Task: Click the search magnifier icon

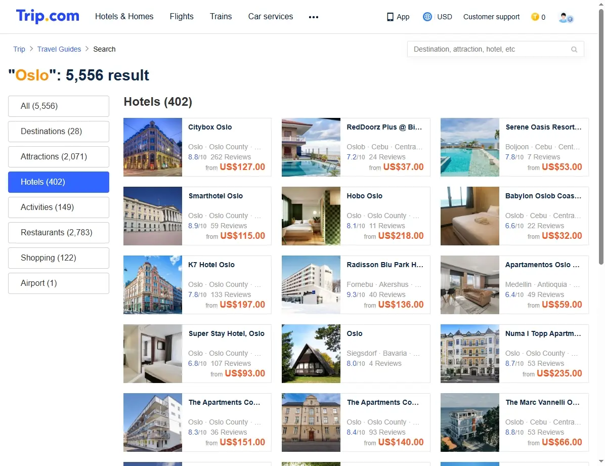Action: (x=574, y=50)
